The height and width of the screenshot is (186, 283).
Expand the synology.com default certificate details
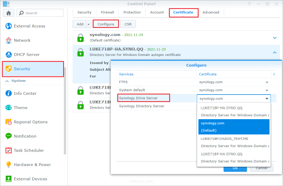point(275,38)
